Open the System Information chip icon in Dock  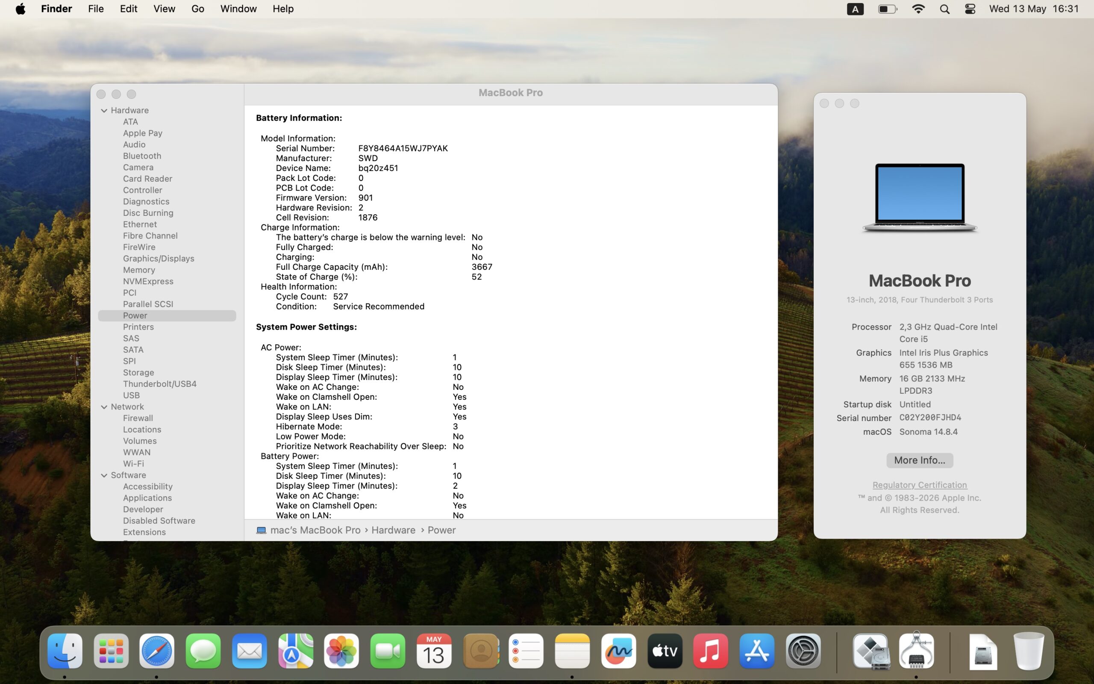point(916,651)
